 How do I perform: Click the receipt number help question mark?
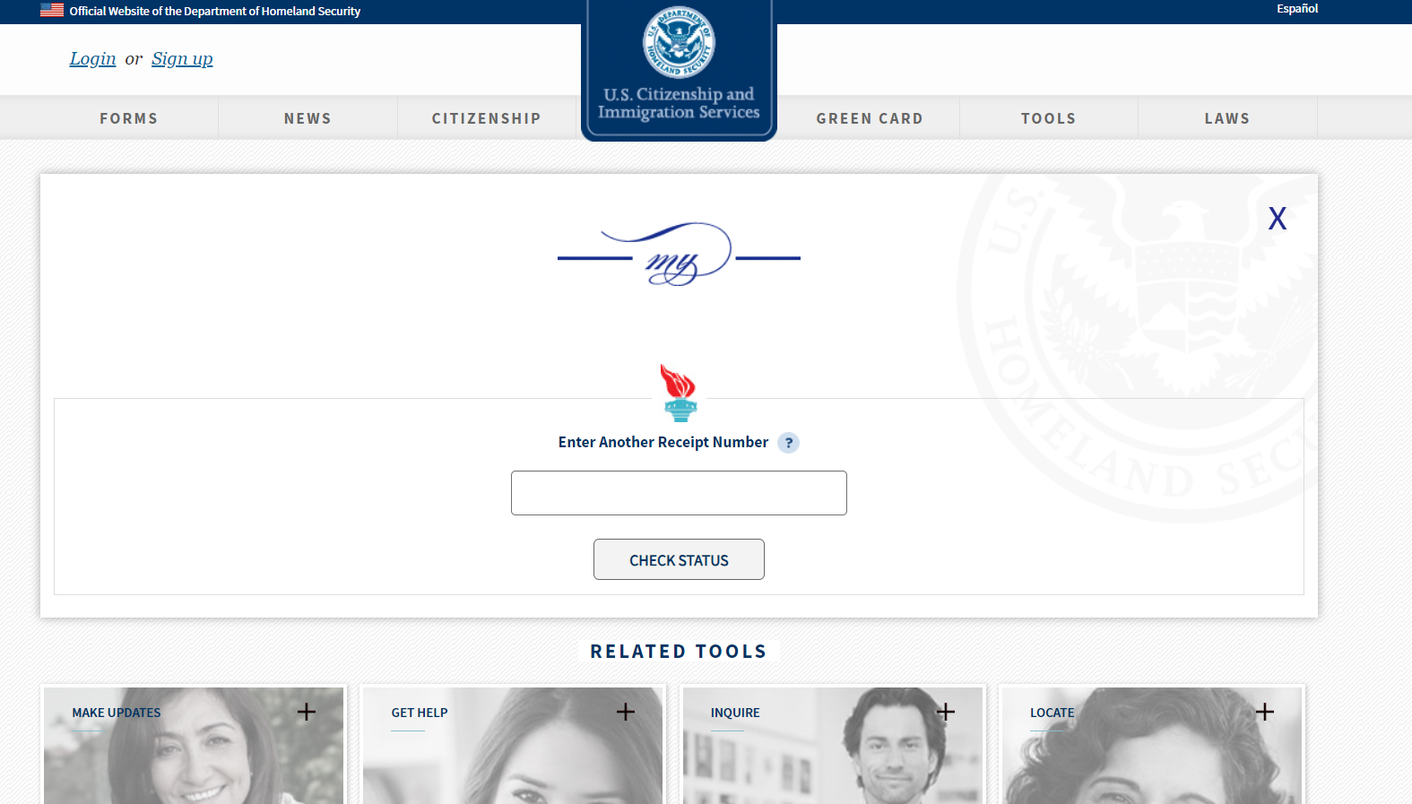click(x=788, y=443)
